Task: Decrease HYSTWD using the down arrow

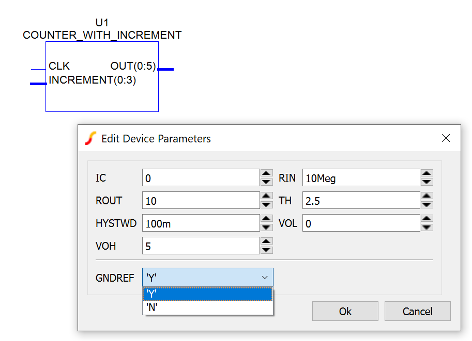Action: (266, 227)
